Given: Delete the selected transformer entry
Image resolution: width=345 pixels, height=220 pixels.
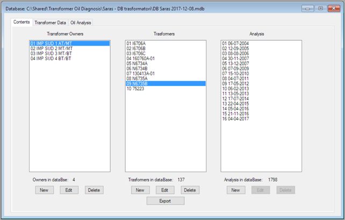Looking at the screenshot, I should click(190, 190).
